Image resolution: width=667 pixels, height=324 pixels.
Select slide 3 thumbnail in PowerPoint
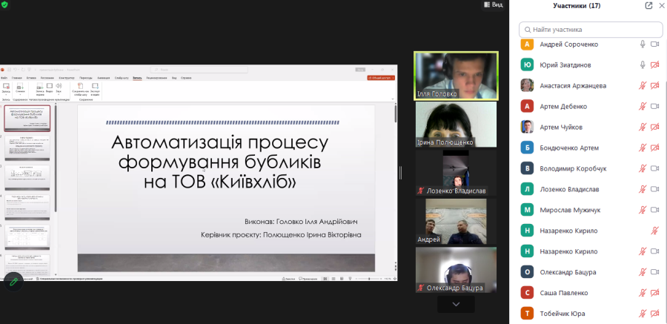coord(27,177)
